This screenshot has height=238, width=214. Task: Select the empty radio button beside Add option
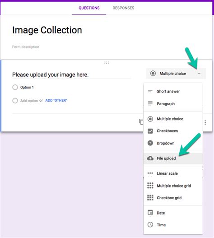pos(15,100)
